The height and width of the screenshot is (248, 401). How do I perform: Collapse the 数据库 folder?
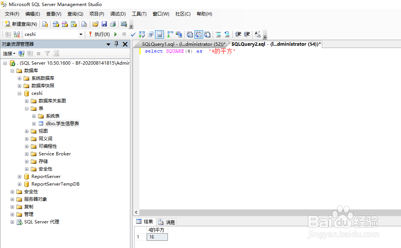pos(12,71)
